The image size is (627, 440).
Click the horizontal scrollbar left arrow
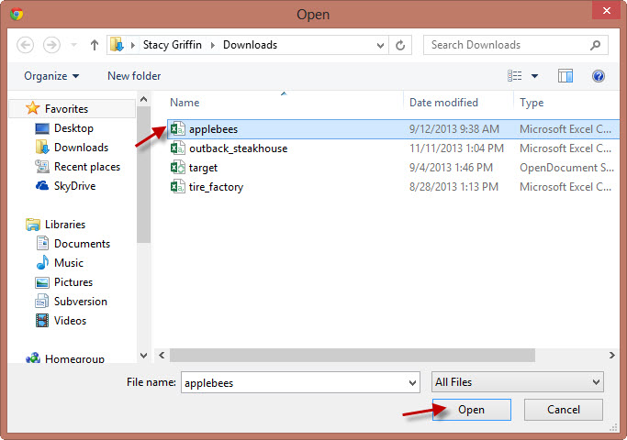[162, 355]
